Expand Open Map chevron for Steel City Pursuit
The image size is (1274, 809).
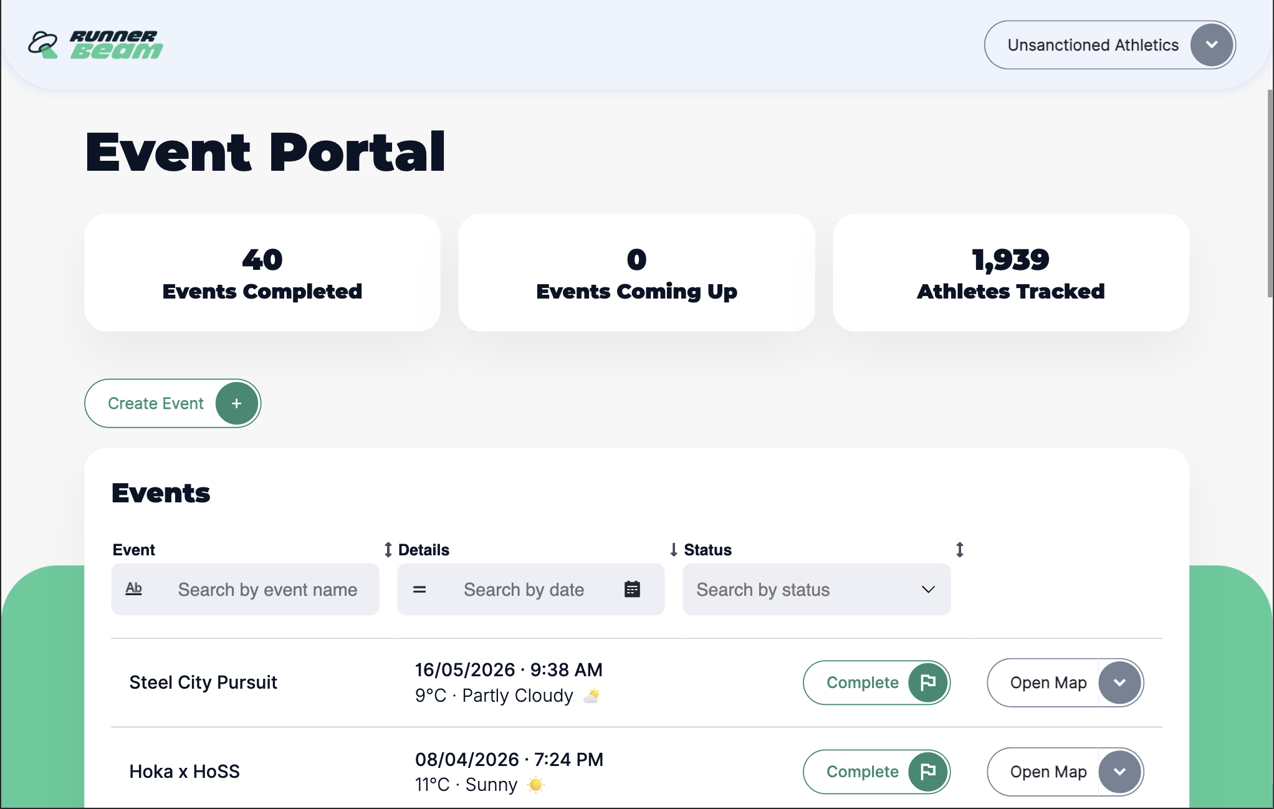coord(1120,682)
